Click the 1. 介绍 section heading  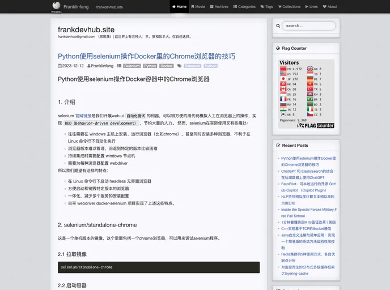[66, 102]
